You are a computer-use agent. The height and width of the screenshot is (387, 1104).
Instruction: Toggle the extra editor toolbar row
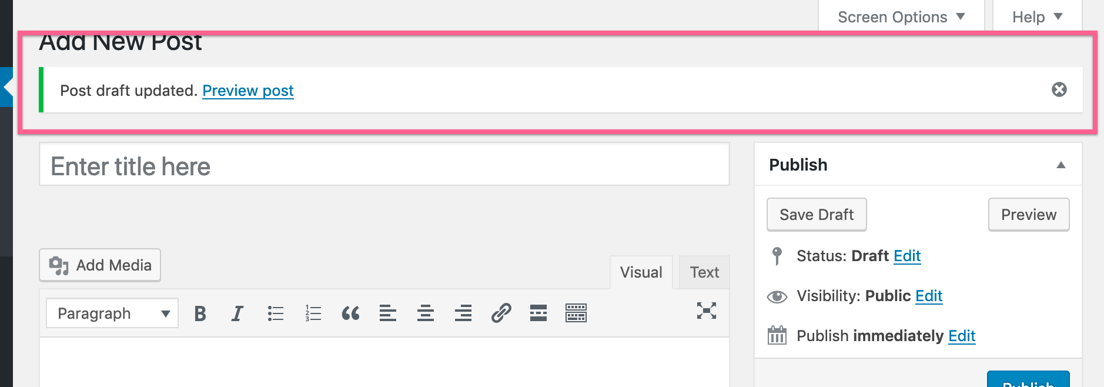click(576, 313)
